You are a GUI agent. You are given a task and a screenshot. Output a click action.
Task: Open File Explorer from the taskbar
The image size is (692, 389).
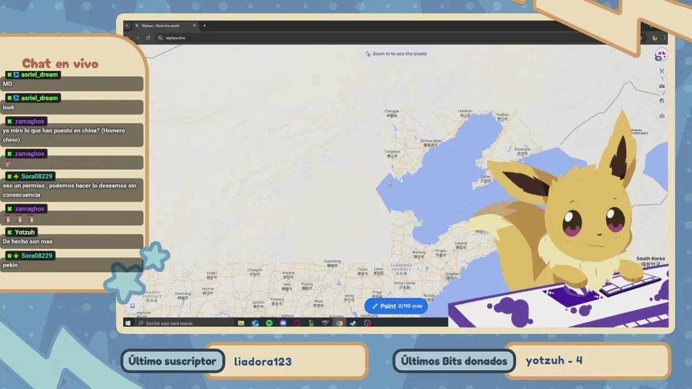tap(241, 323)
